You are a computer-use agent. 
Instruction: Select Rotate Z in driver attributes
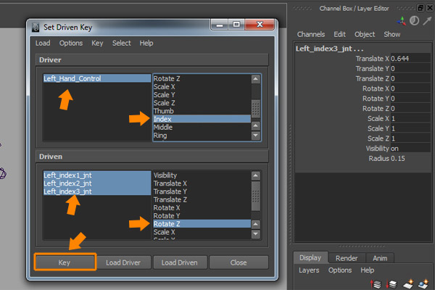pyautogui.click(x=202, y=78)
